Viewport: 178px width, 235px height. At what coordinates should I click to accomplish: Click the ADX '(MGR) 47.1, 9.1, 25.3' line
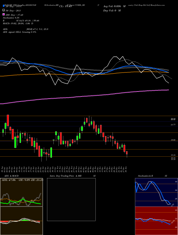(26, 29)
